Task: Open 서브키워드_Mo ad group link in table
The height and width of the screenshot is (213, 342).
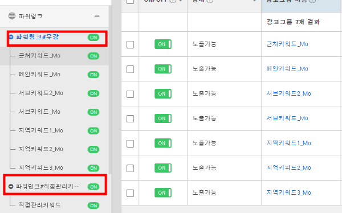Action: pyautogui.click(x=287, y=118)
